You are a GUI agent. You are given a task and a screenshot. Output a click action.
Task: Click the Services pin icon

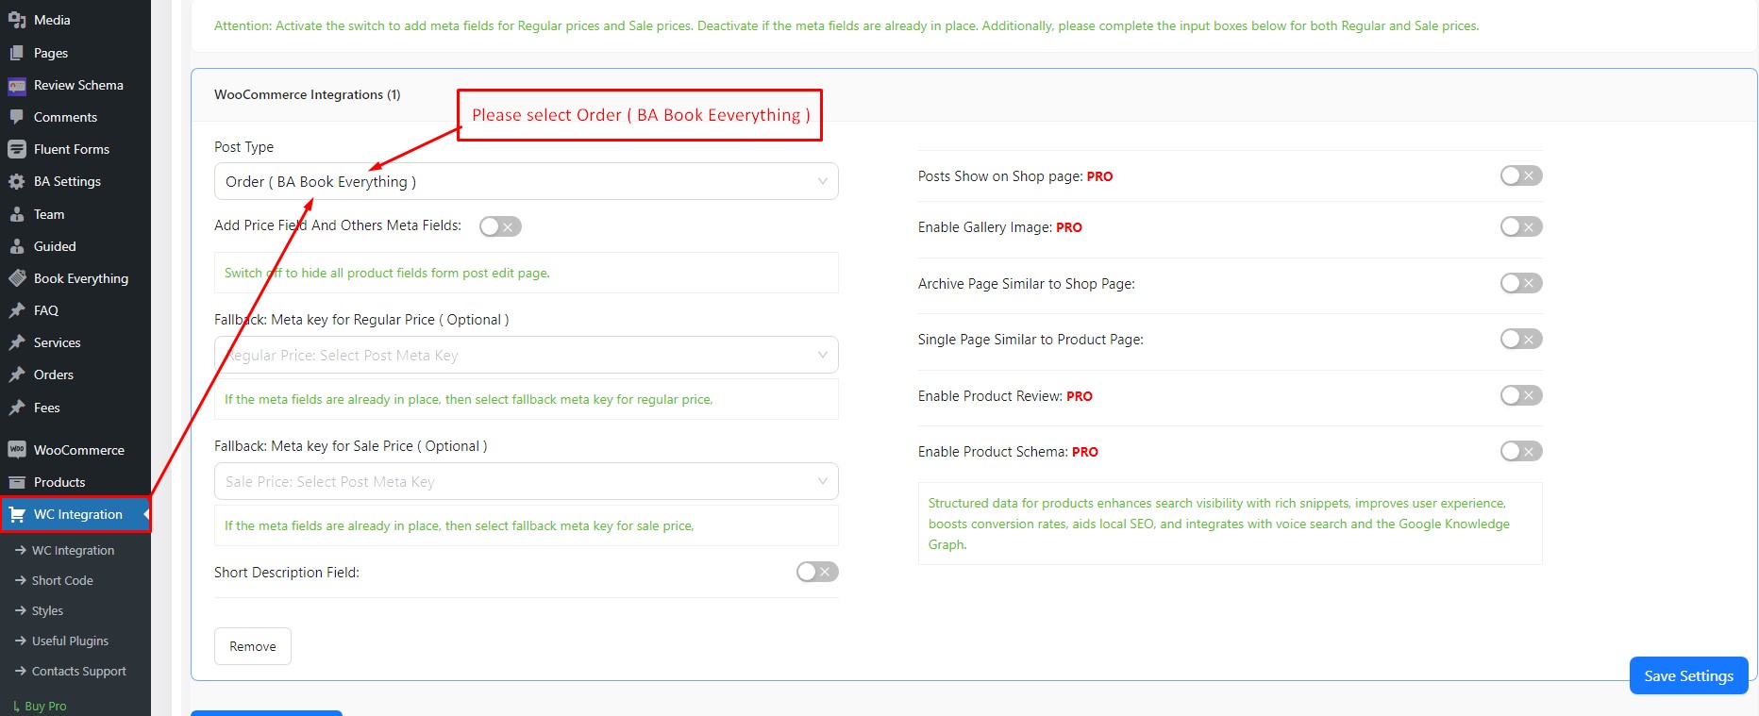(17, 342)
